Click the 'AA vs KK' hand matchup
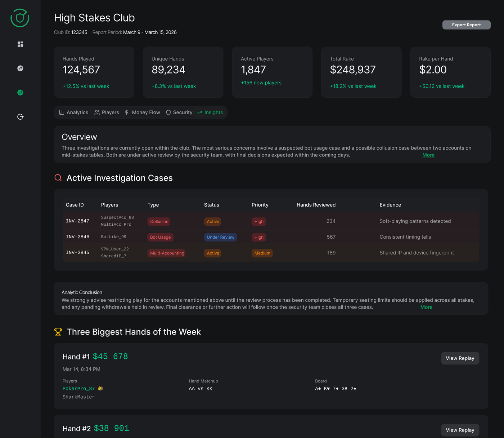 (201, 389)
